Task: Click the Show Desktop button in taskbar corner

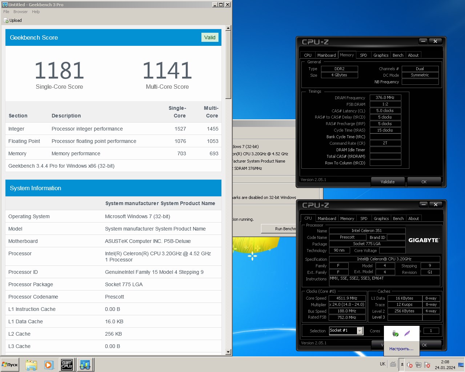Action: 461,364
